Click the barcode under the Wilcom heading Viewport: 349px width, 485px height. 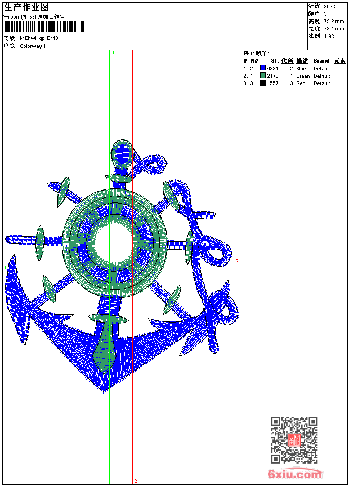[44, 27]
